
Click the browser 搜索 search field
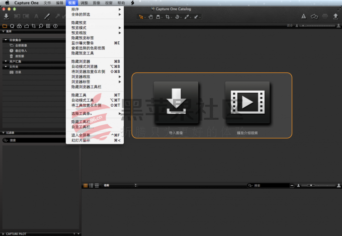[268, 185]
